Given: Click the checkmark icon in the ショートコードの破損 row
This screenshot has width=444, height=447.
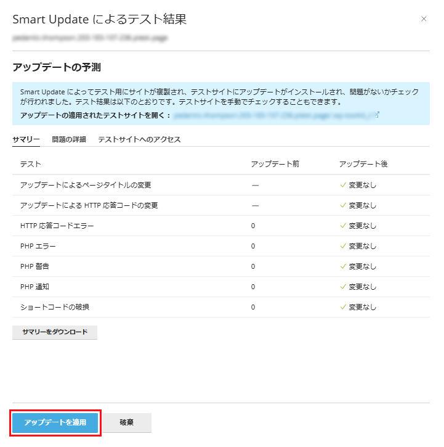Looking at the screenshot, I should pos(343,307).
